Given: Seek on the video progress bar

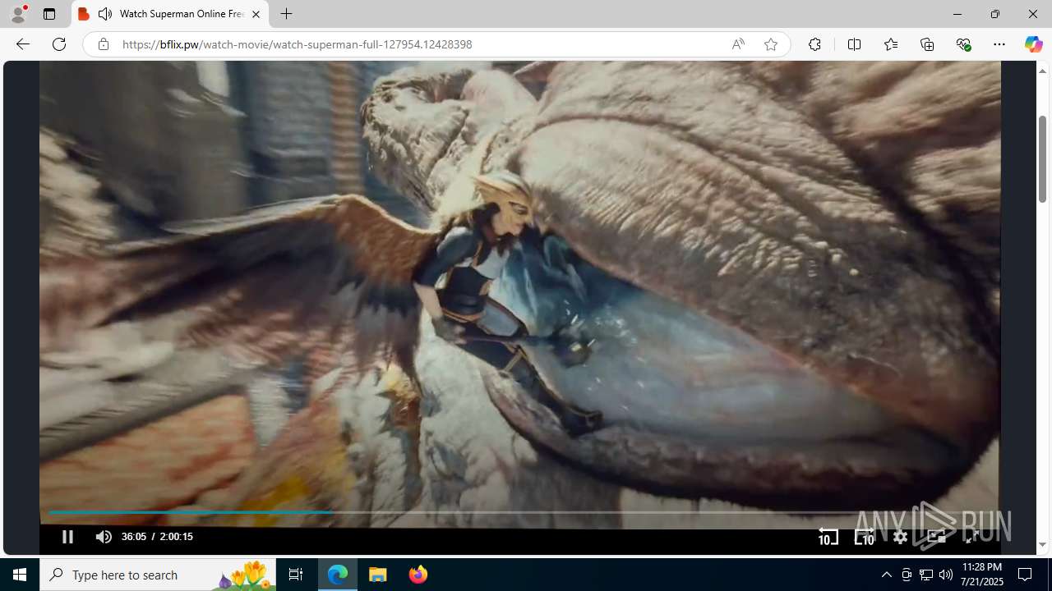Looking at the screenshot, I should pos(520,512).
